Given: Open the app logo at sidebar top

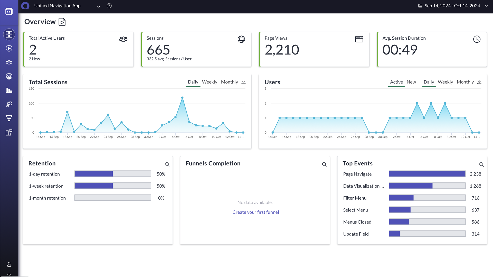Looking at the screenshot, I should [9, 12].
